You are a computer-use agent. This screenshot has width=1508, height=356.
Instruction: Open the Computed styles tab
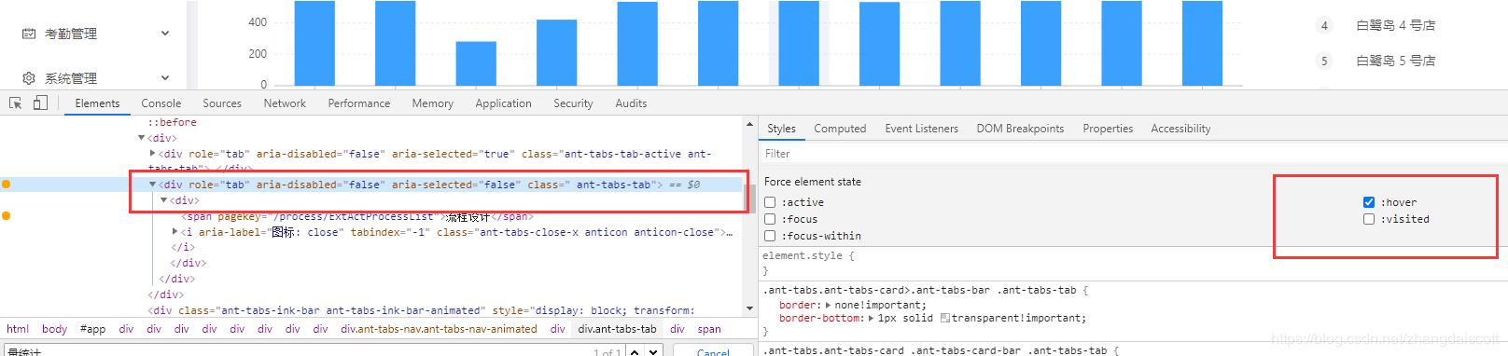(840, 129)
